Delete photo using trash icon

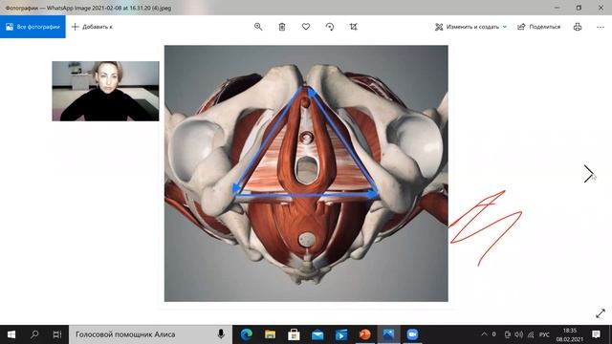(282, 27)
